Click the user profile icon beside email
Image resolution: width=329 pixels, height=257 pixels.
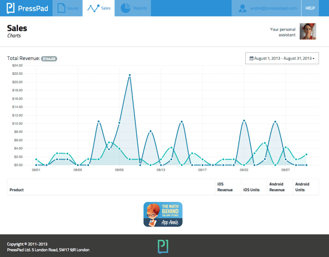coord(243,8)
